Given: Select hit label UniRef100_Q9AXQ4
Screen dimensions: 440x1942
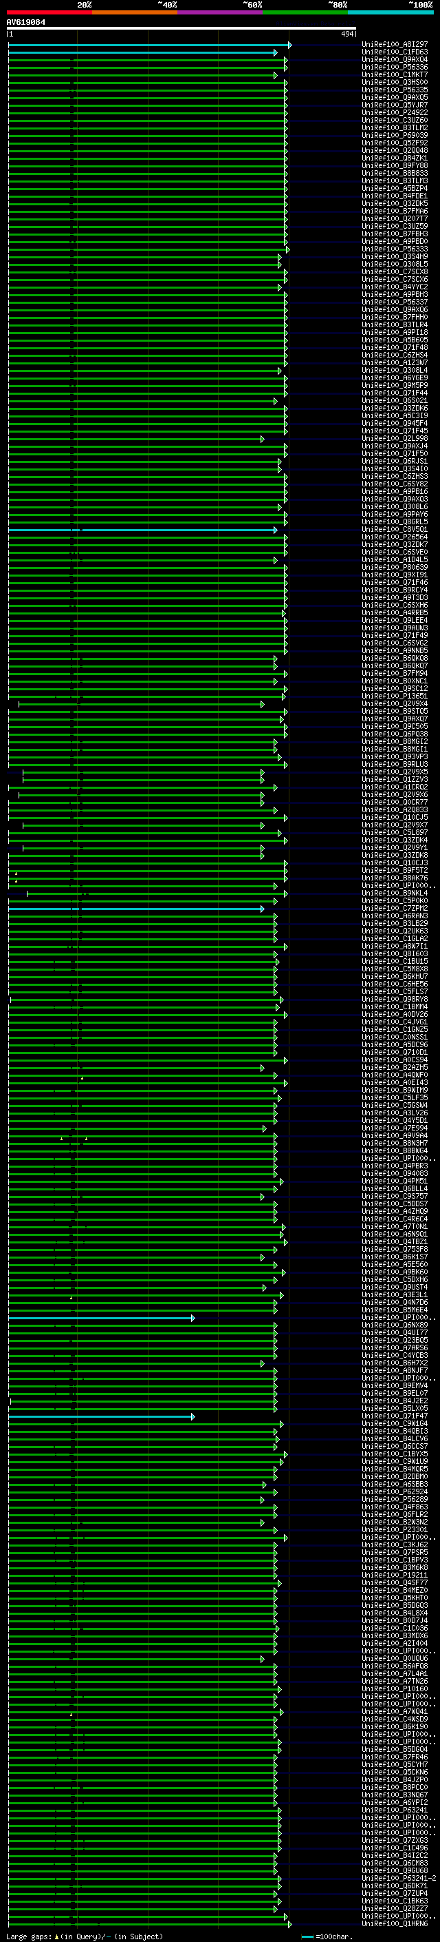Looking at the screenshot, I should click(x=395, y=59).
